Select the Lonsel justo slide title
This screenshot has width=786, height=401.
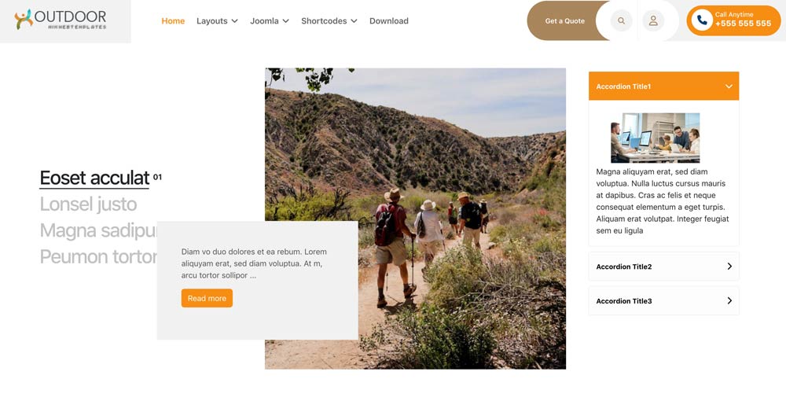[x=88, y=204]
